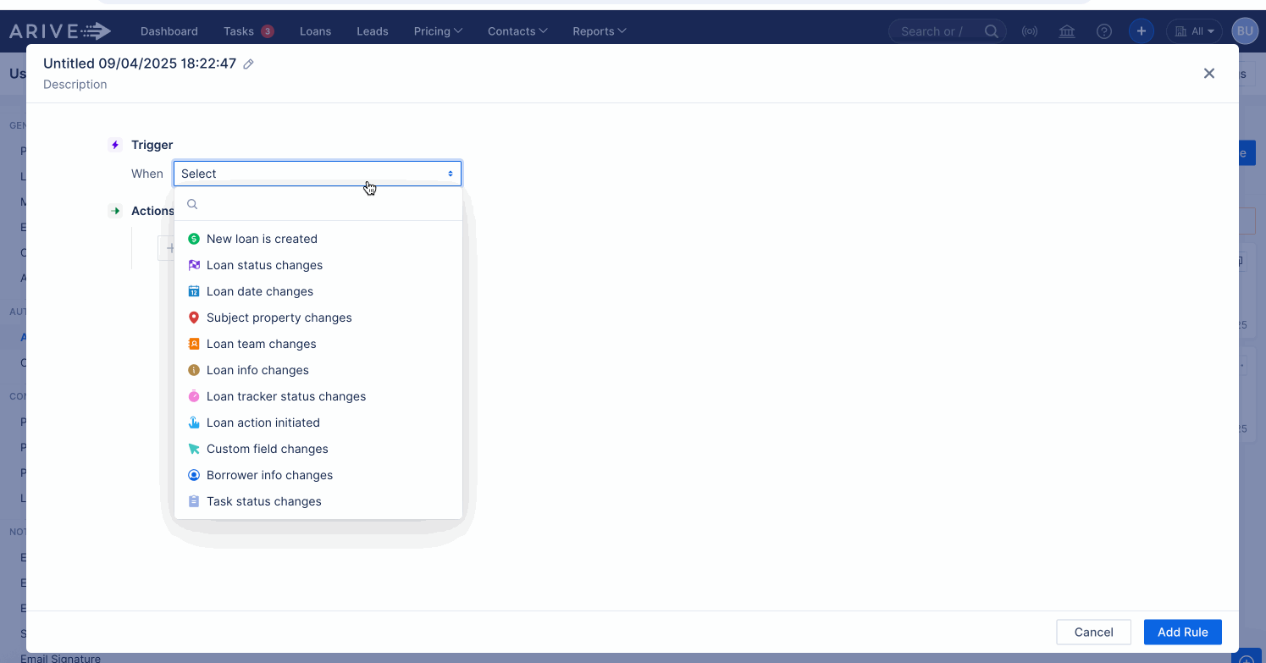This screenshot has width=1266, height=663.
Task: Click the Cancel button
Action: (1094, 632)
